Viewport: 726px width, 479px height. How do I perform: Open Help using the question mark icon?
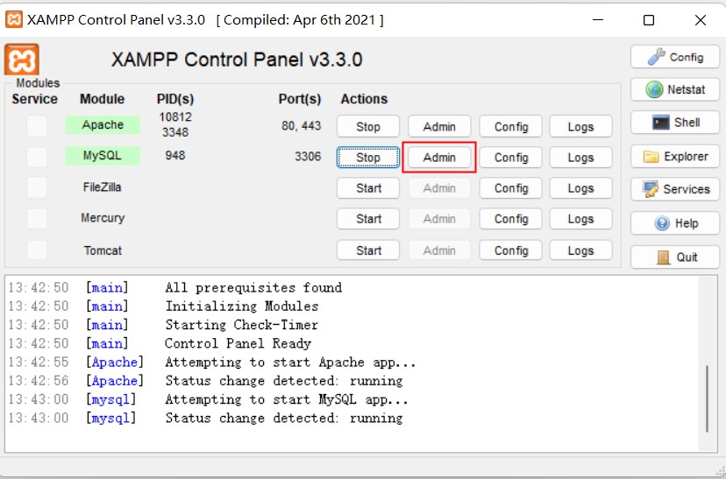(662, 223)
